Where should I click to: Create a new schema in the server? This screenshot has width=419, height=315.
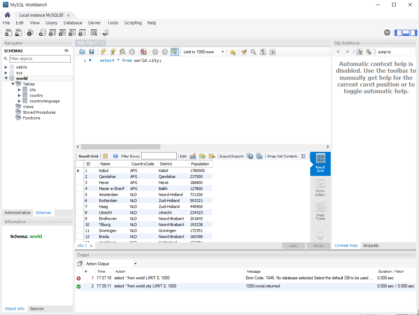(42, 32)
